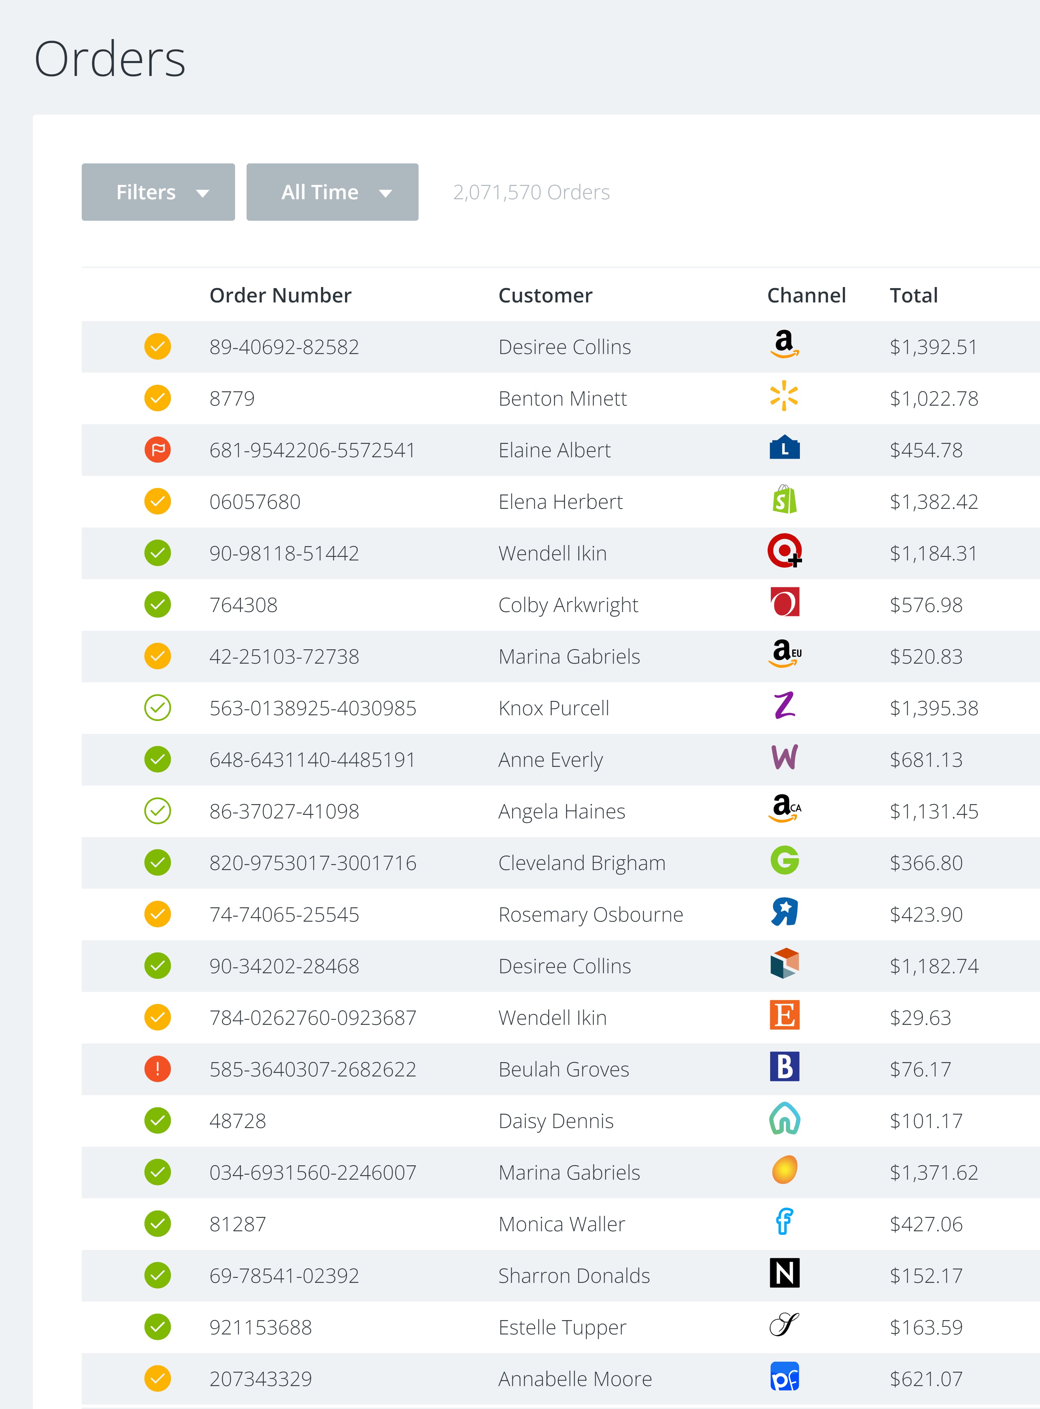Open order 89-40692-82582

[284, 347]
